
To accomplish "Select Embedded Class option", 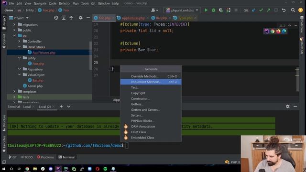I will point(151,138).
